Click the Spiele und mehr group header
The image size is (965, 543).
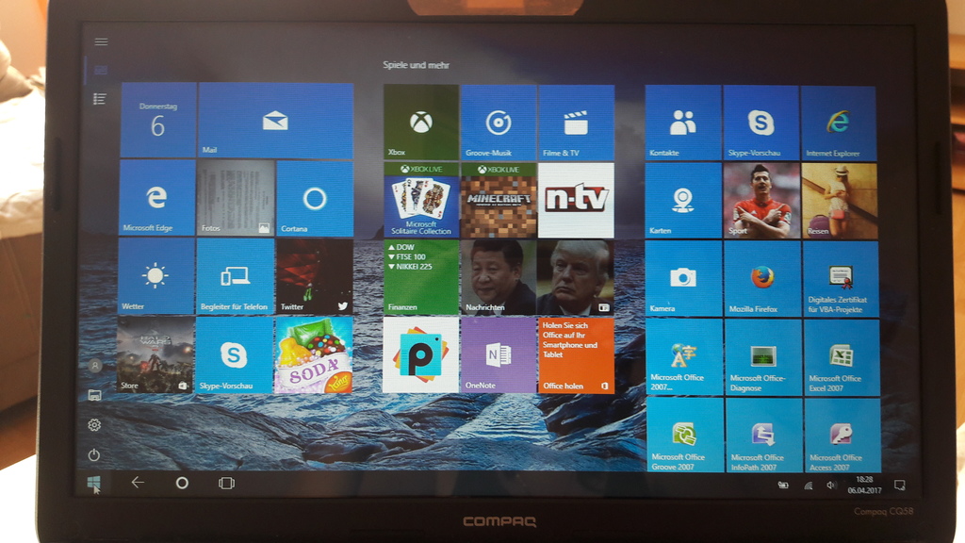[x=416, y=65]
